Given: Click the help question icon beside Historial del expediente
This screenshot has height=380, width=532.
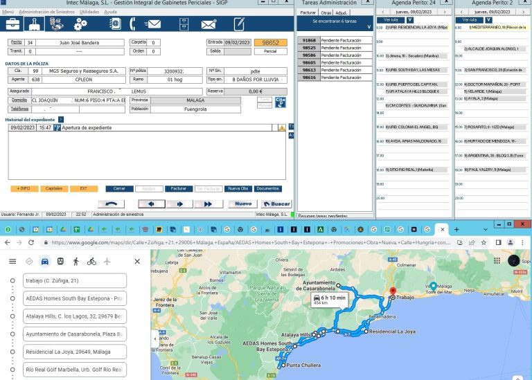Looking at the screenshot, I should pyautogui.click(x=61, y=120).
